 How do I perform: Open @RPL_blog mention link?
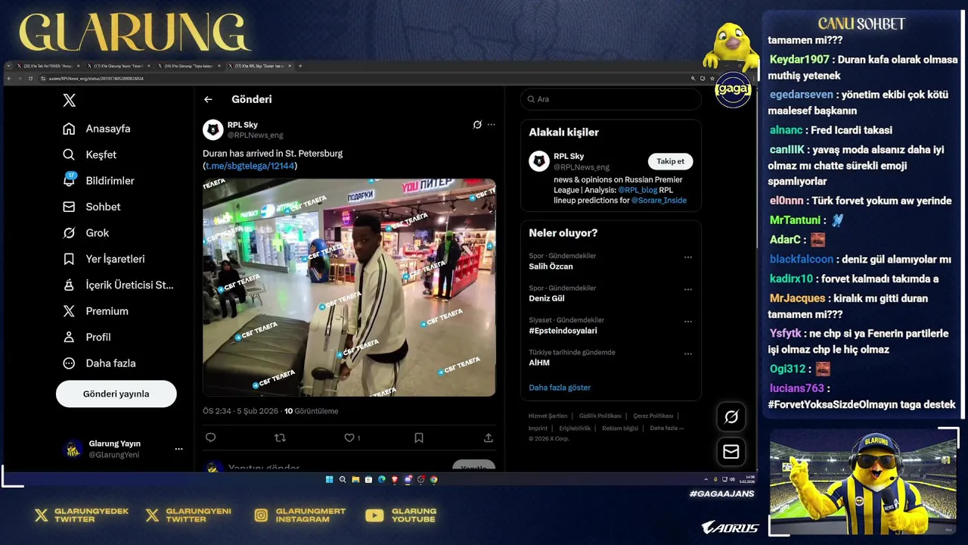pos(638,190)
